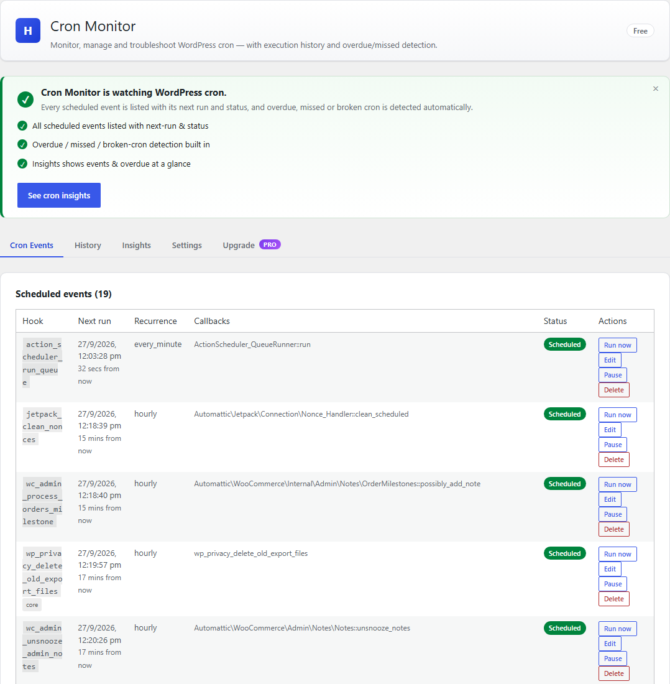Pause the action_scheduler_run_queue event

(612, 375)
